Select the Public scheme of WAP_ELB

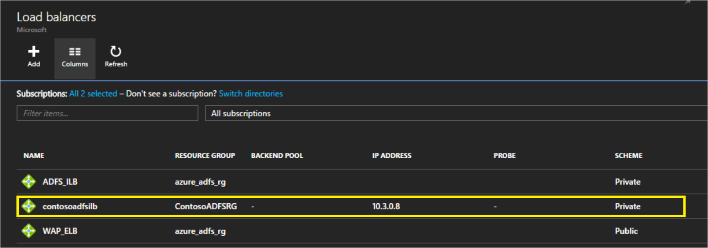(x=626, y=231)
